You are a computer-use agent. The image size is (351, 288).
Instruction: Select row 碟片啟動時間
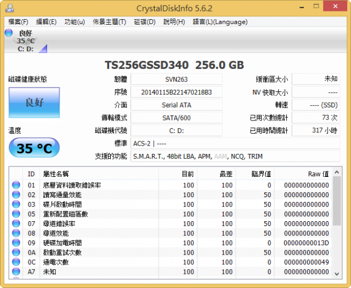click(171, 204)
